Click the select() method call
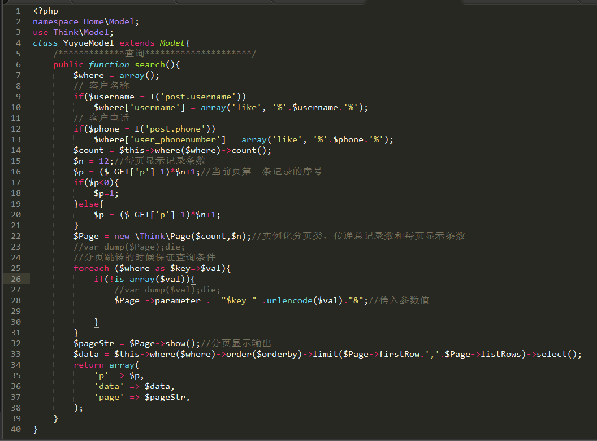Image resolution: width=597 pixels, height=441 pixels. coord(557,354)
